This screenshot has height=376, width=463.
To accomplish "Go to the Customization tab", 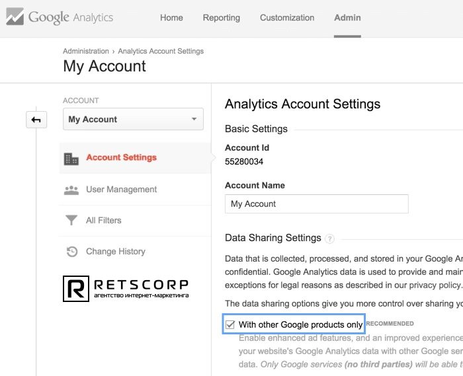I will pyautogui.click(x=287, y=18).
